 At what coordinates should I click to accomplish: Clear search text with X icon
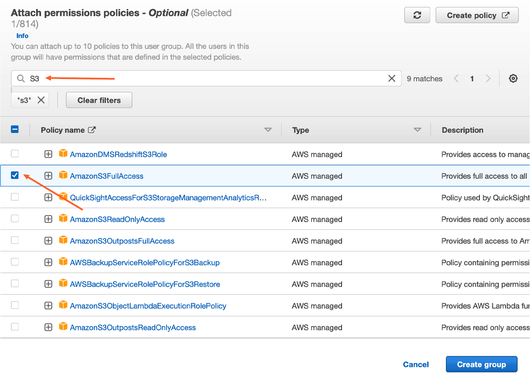pyautogui.click(x=392, y=79)
